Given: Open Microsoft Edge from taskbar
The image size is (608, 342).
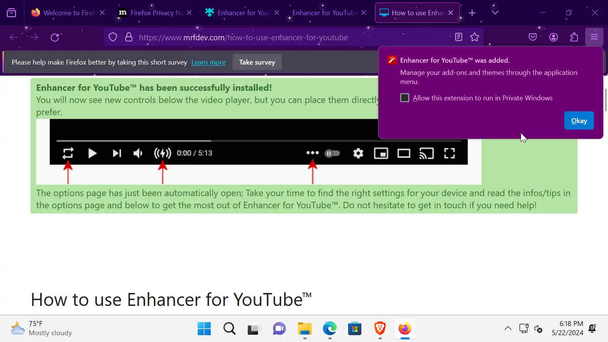Looking at the screenshot, I should (x=329, y=329).
